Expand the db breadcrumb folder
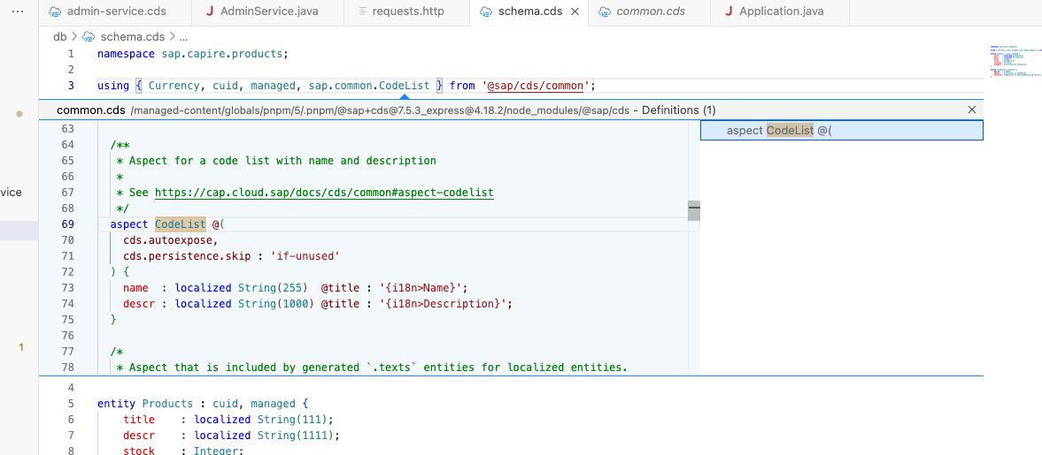 coord(59,37)
